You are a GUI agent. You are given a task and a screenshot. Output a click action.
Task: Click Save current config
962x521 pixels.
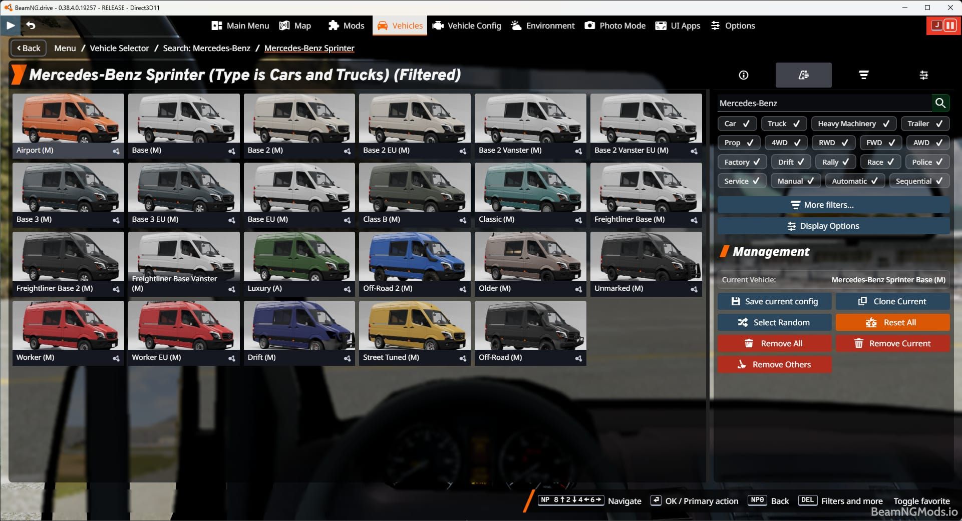click(774, 301)
